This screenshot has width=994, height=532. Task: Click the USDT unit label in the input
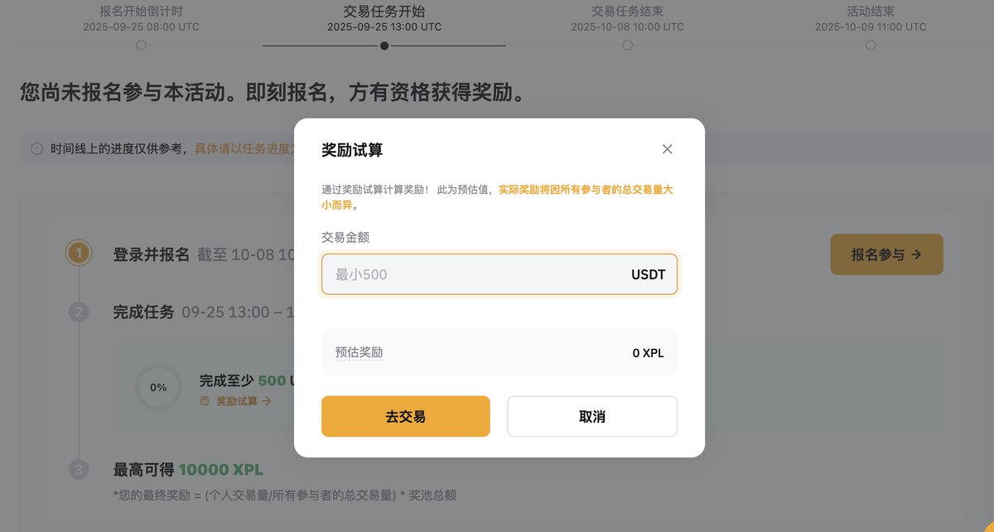point(648,274)
